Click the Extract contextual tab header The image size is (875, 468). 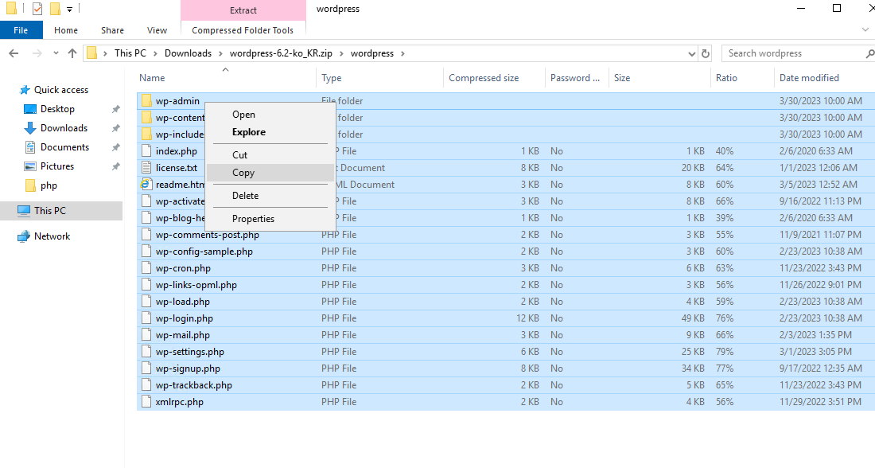pos(243,10)
